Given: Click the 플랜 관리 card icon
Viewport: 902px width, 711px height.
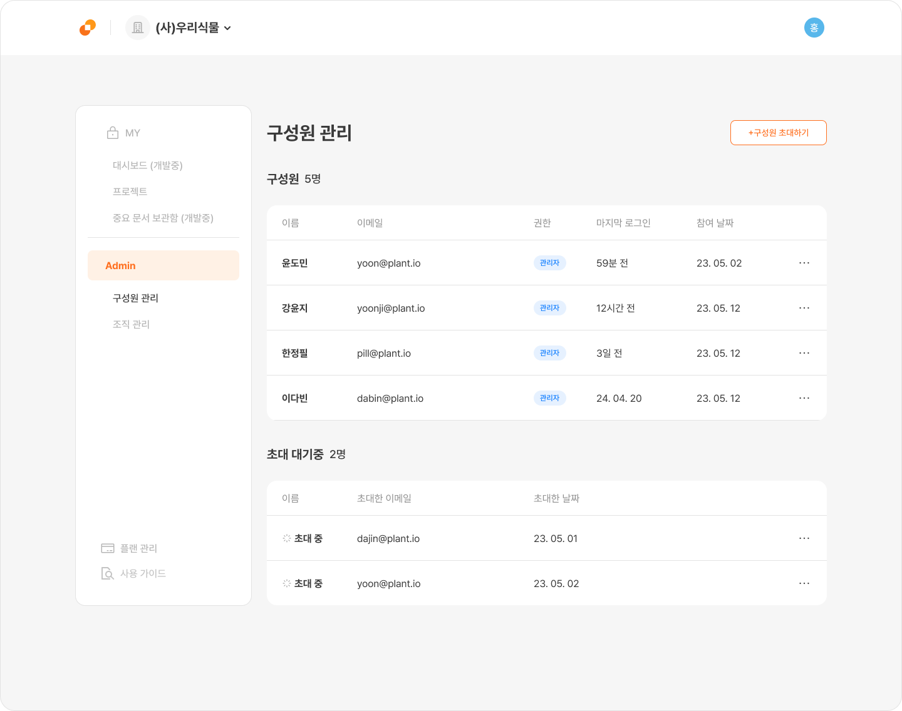Looking at the screenshot, I should (x=108, y=548).
